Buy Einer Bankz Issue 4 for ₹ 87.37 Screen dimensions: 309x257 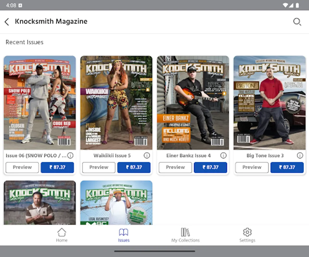pyautogui.click(x=210, y=167)
